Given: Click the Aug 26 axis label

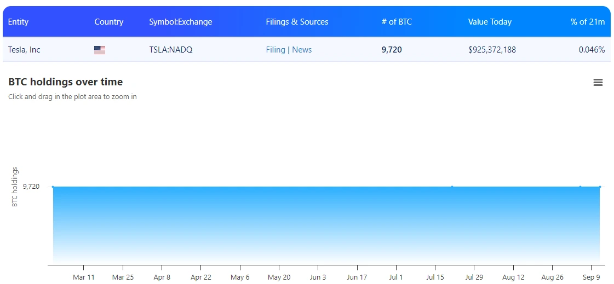Looking at the screenshot, I should 552,277.
